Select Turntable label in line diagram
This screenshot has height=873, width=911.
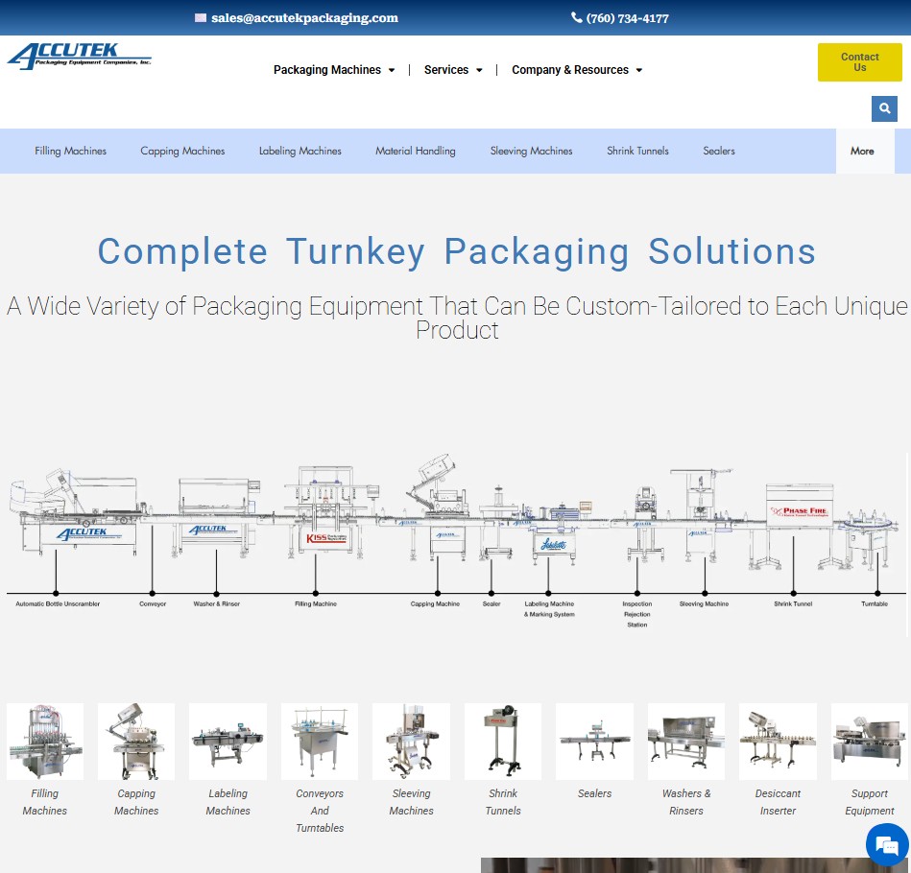875,604
